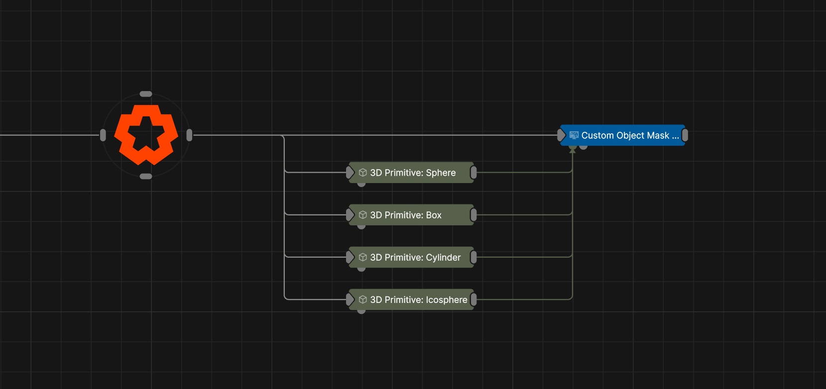Click the Box node's bottom port
This screenshot has width=826, height=389.
361,227
